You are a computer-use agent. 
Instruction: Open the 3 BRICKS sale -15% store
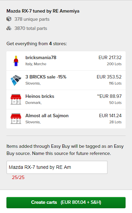(46, 77)
